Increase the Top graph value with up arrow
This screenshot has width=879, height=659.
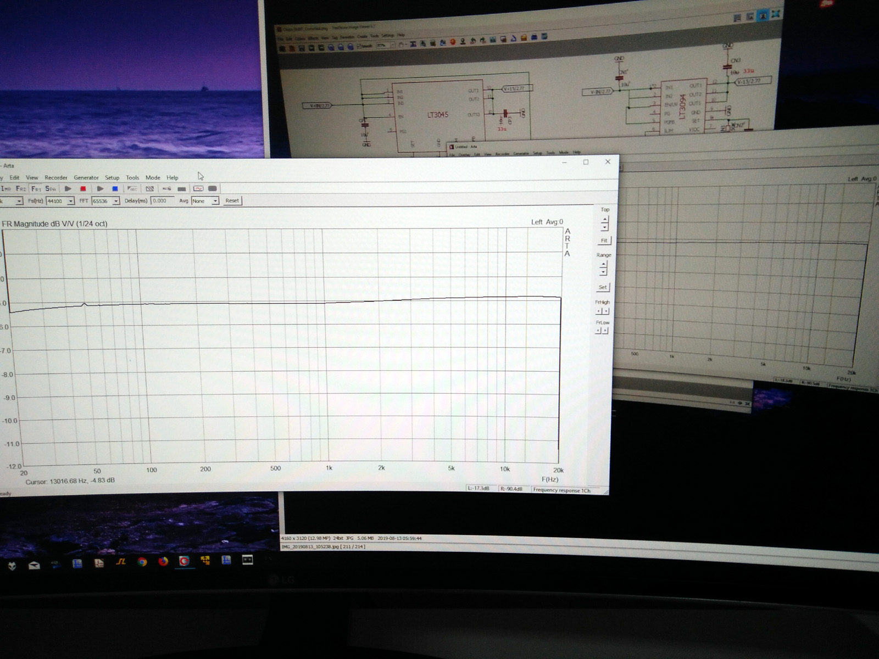point(605,220)
